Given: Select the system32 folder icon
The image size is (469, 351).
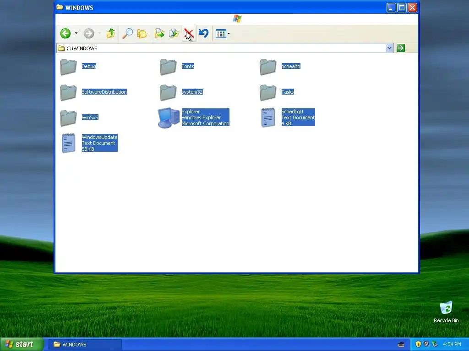Looking at the screenshot, I should (x=168, y=92).
